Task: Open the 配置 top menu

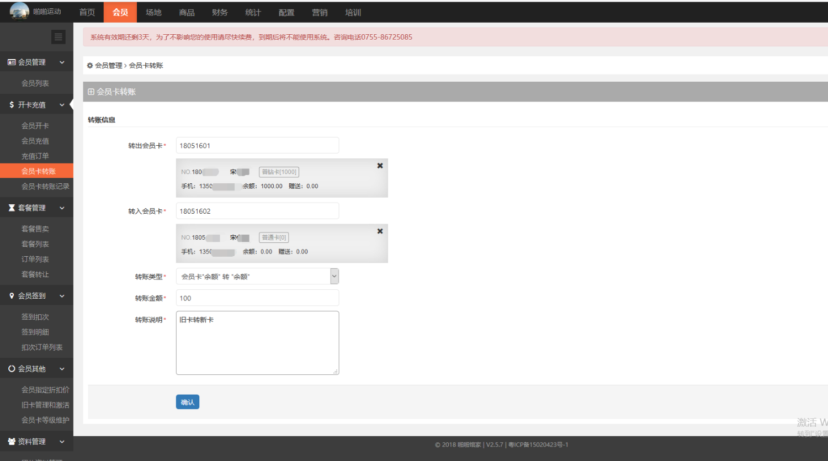Action: [x=286, y=12]
